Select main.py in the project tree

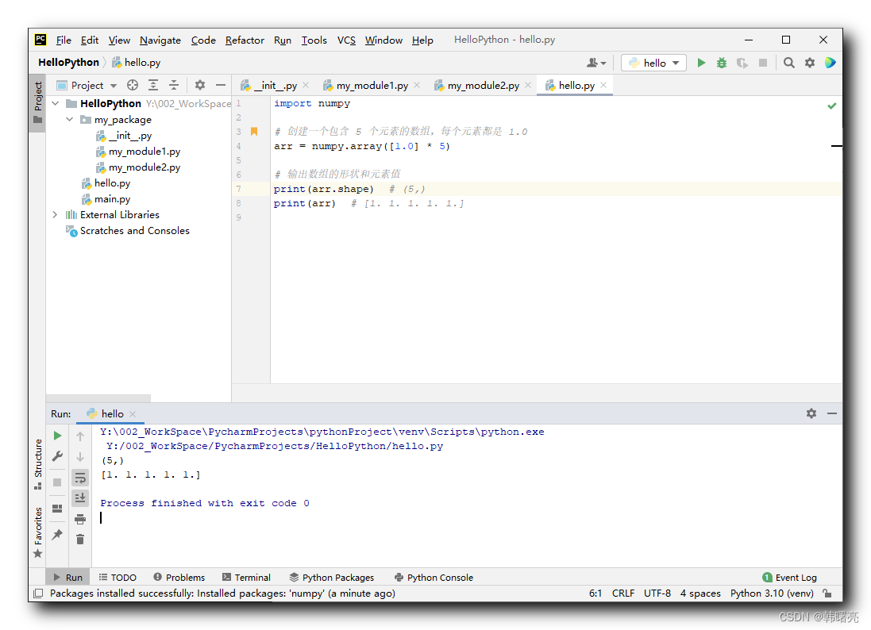click(x=112, y=198)
